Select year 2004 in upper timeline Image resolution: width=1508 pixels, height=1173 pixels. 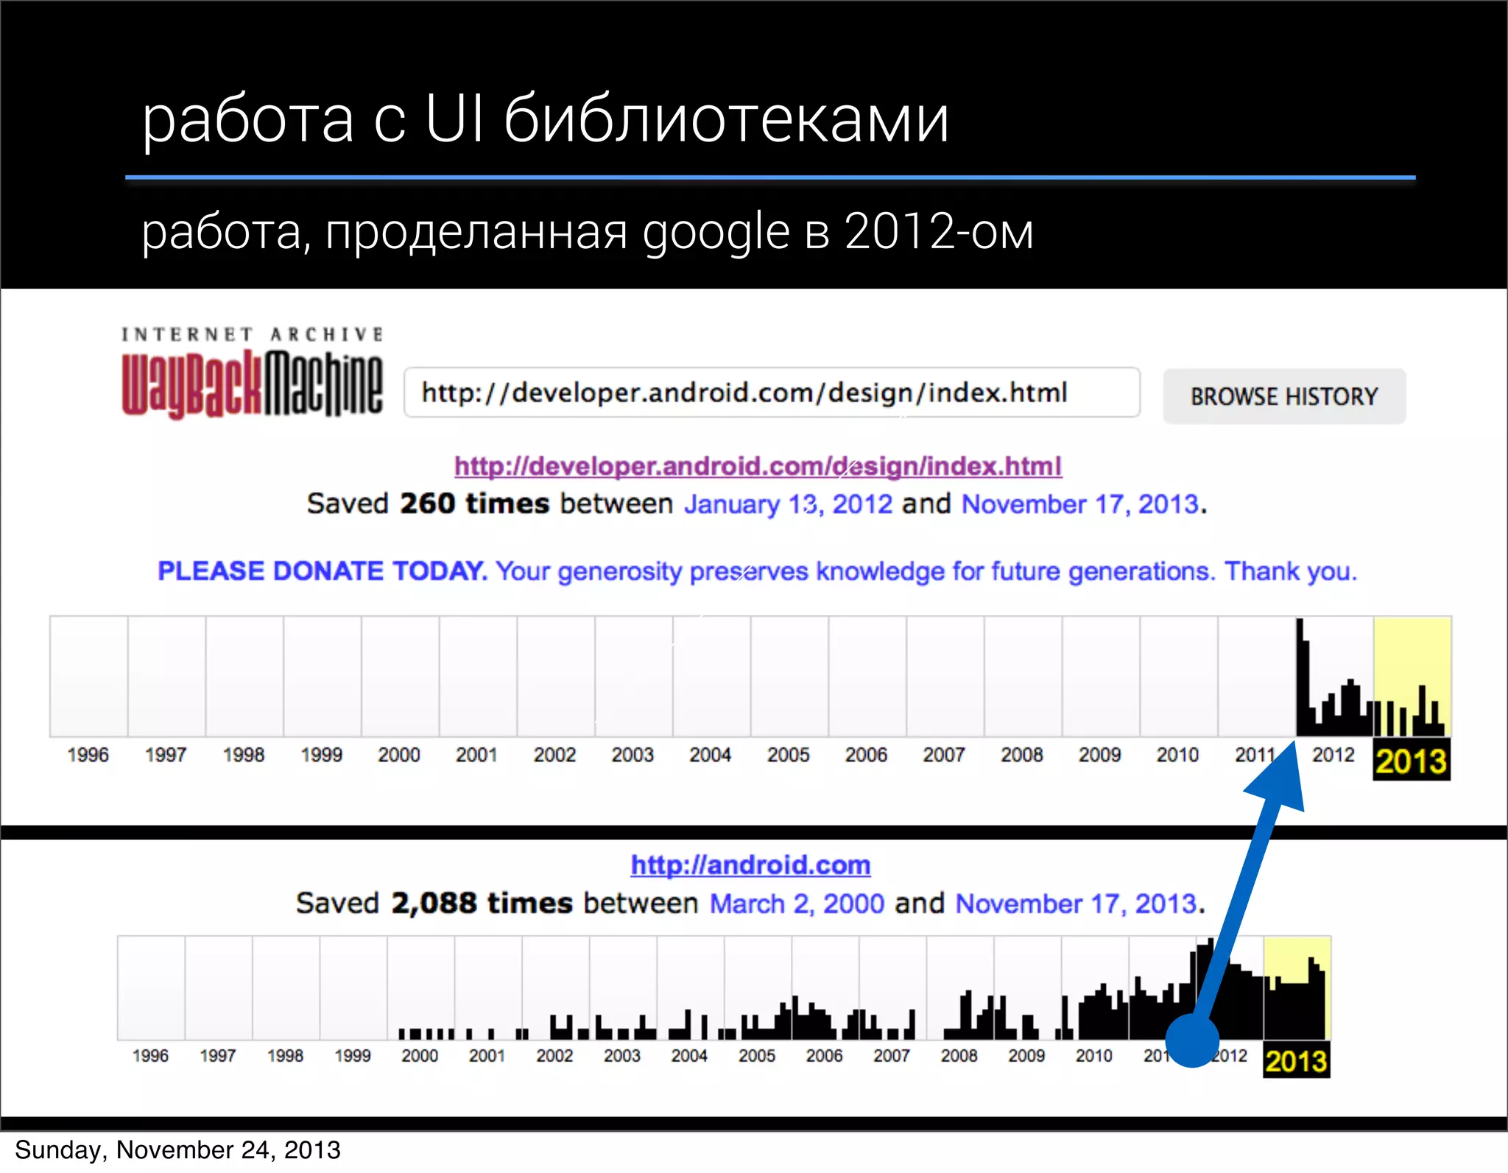click(710, 755)
